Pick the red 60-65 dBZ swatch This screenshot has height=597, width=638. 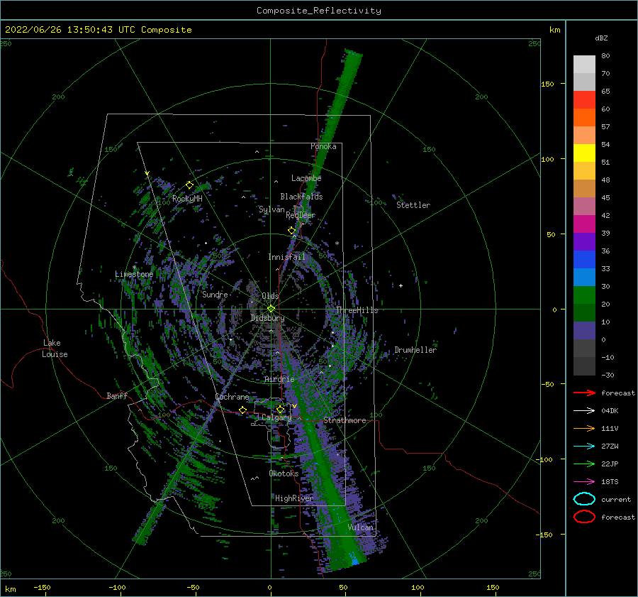tap(584, 100)
